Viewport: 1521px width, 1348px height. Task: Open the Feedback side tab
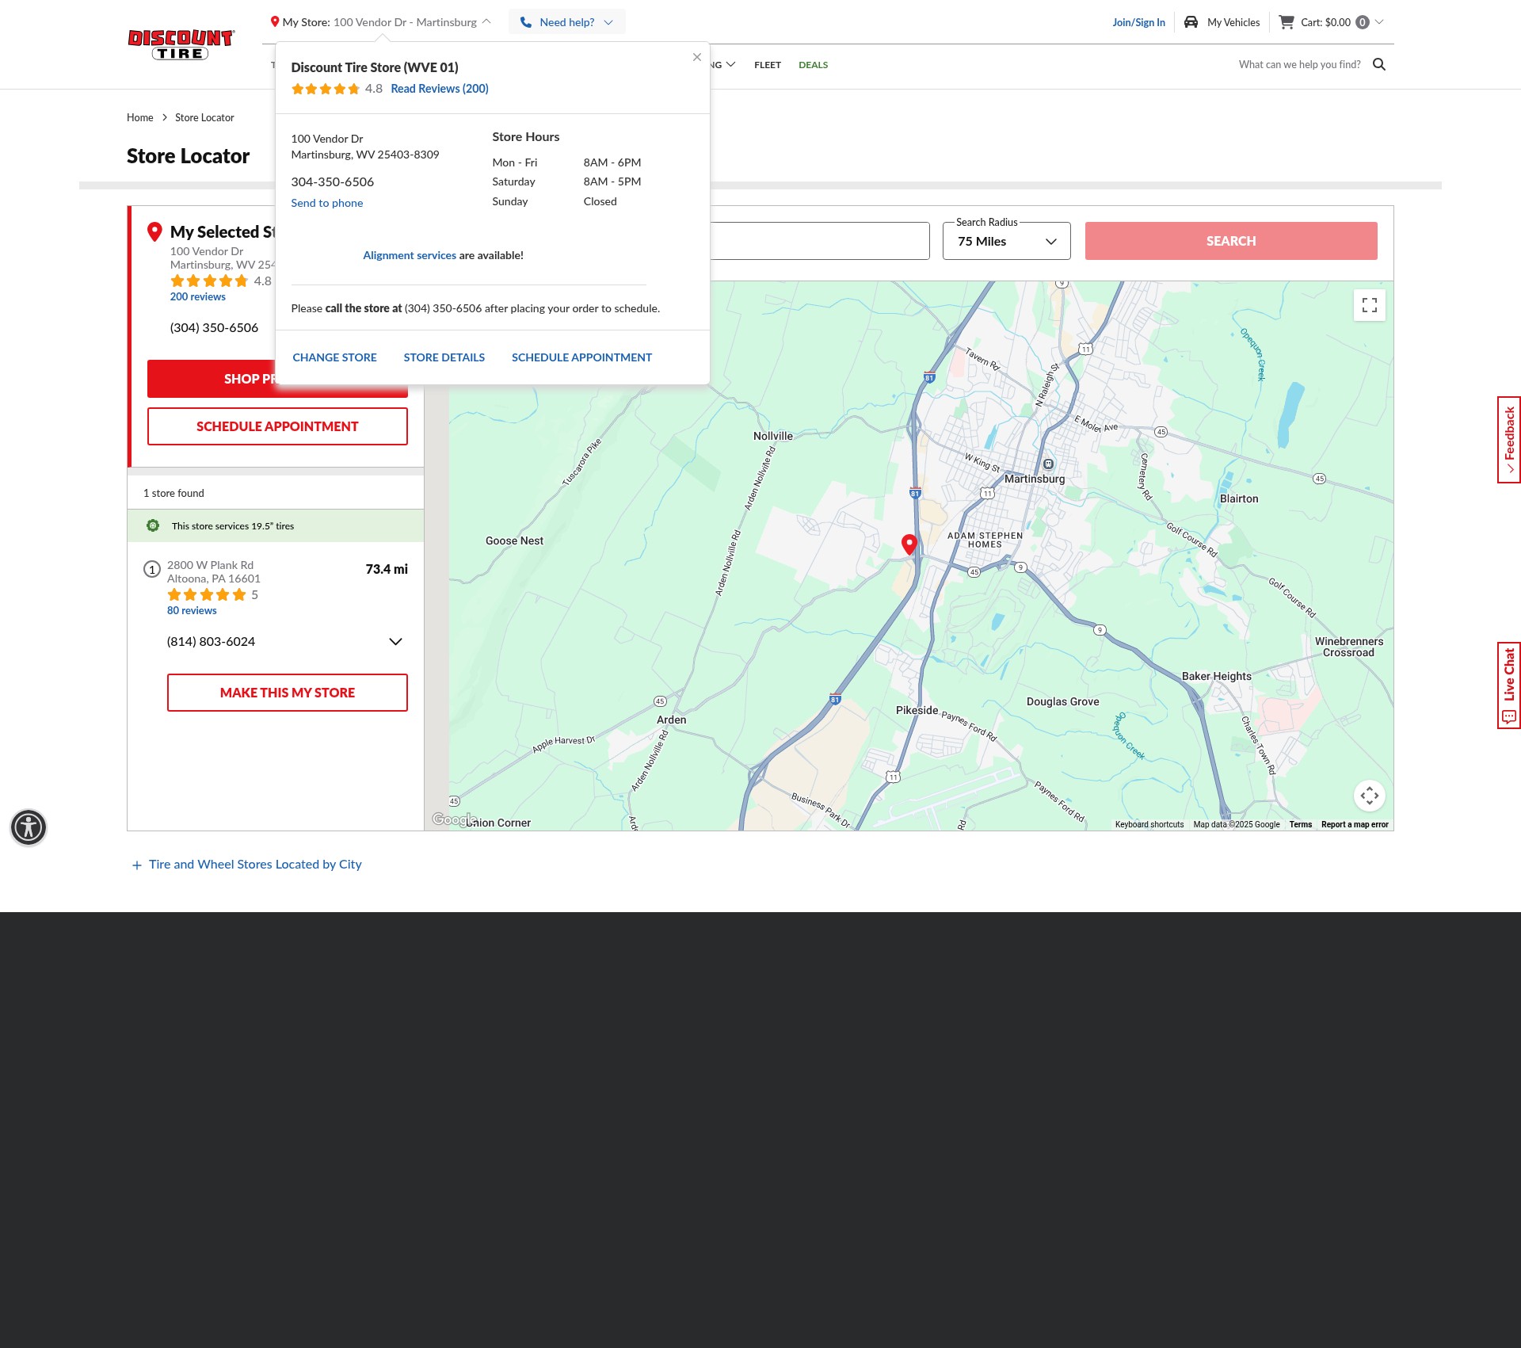(x=1509, y=439)
